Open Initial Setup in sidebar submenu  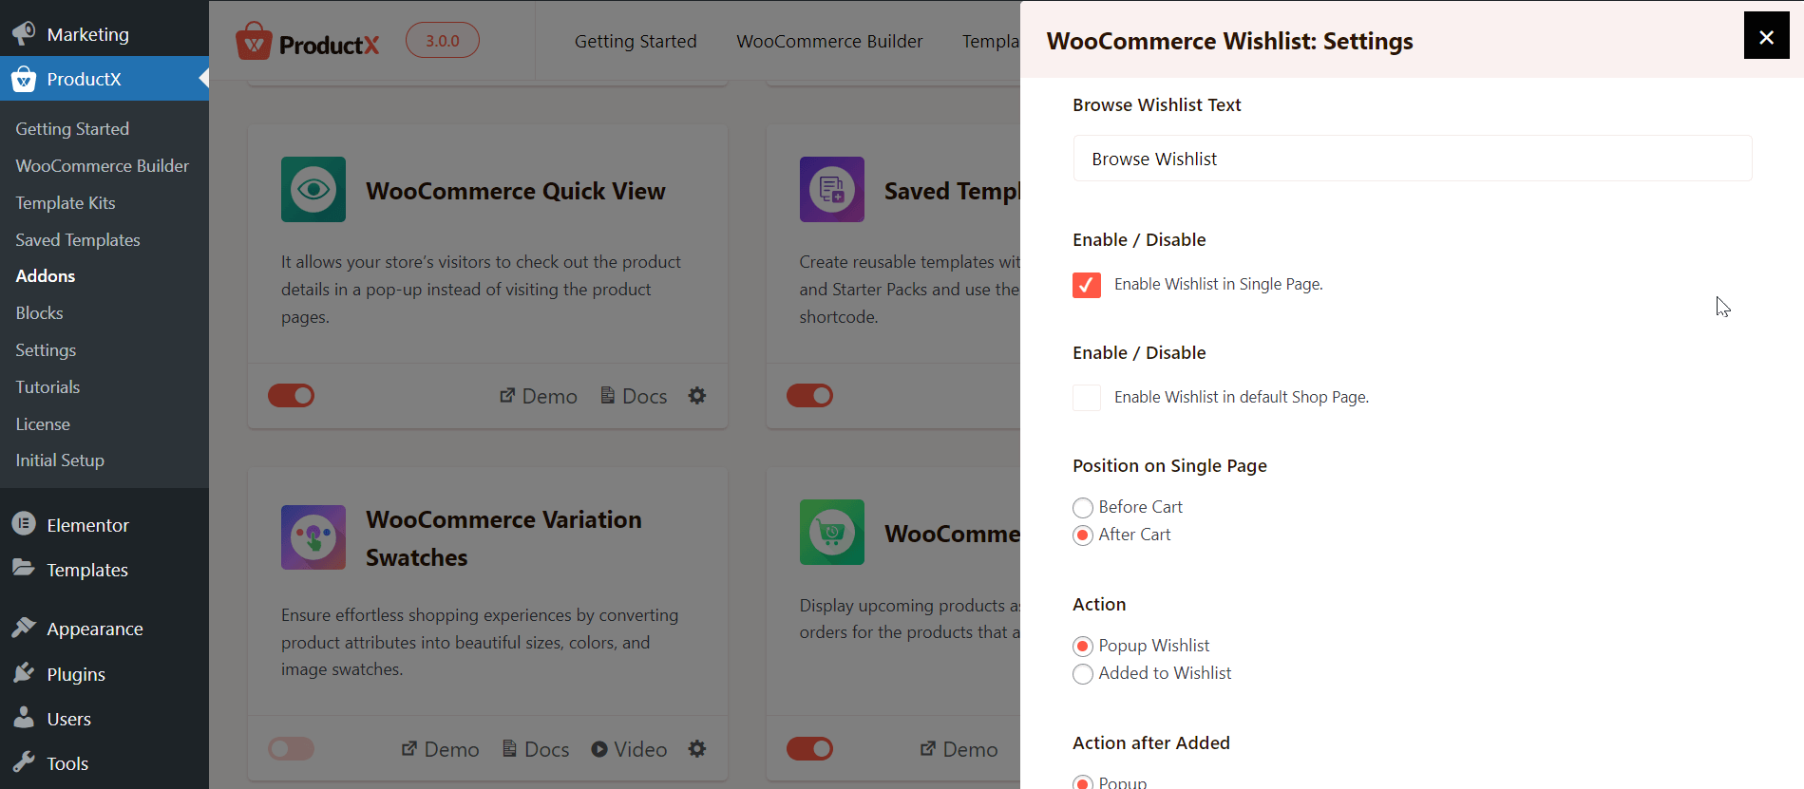(60, 460)
